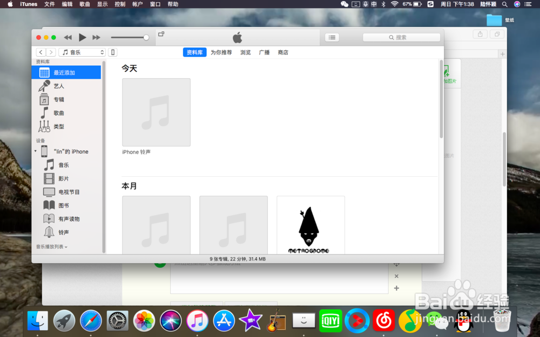The height and width of the screenshot is (337, 540).
Task: Click the iPhone 铃声 album title
Action: [137, 152]
